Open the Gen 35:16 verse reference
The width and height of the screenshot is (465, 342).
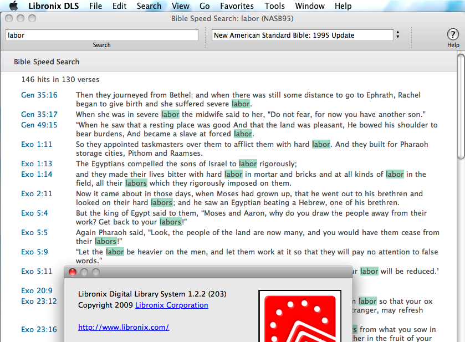(x=39, y=95)
